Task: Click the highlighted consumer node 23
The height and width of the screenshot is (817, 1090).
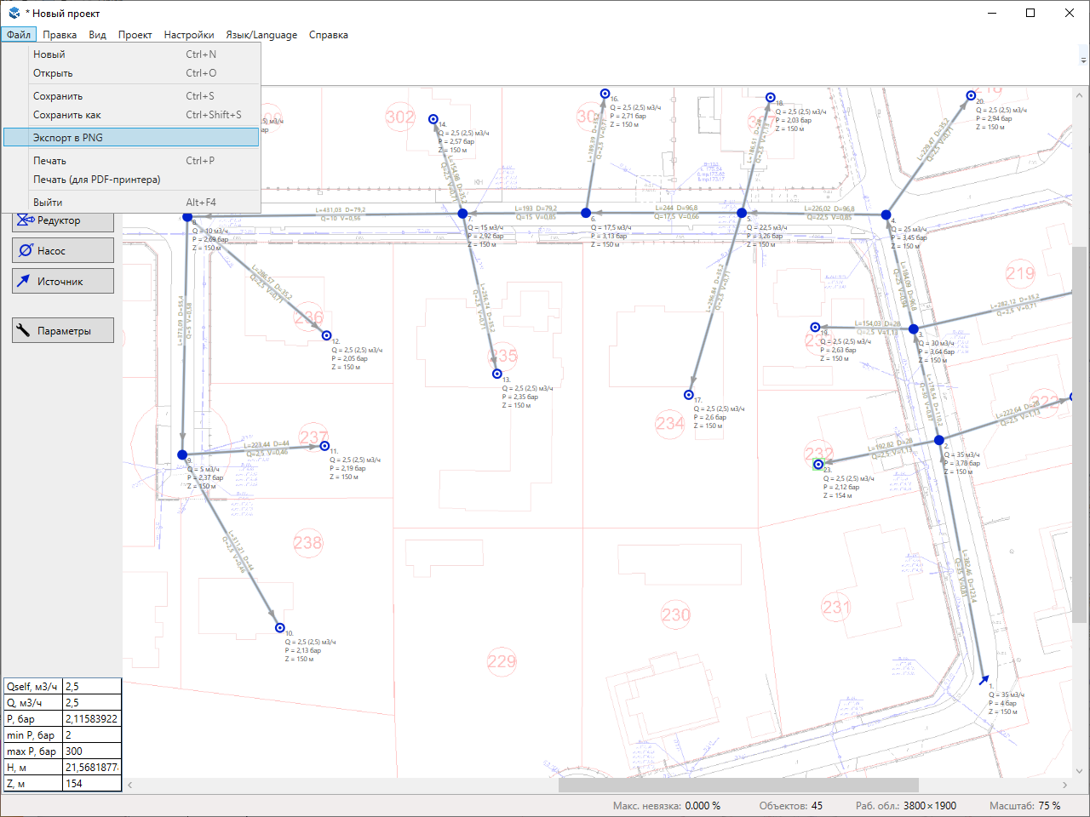Action: [x=818, y=465]
